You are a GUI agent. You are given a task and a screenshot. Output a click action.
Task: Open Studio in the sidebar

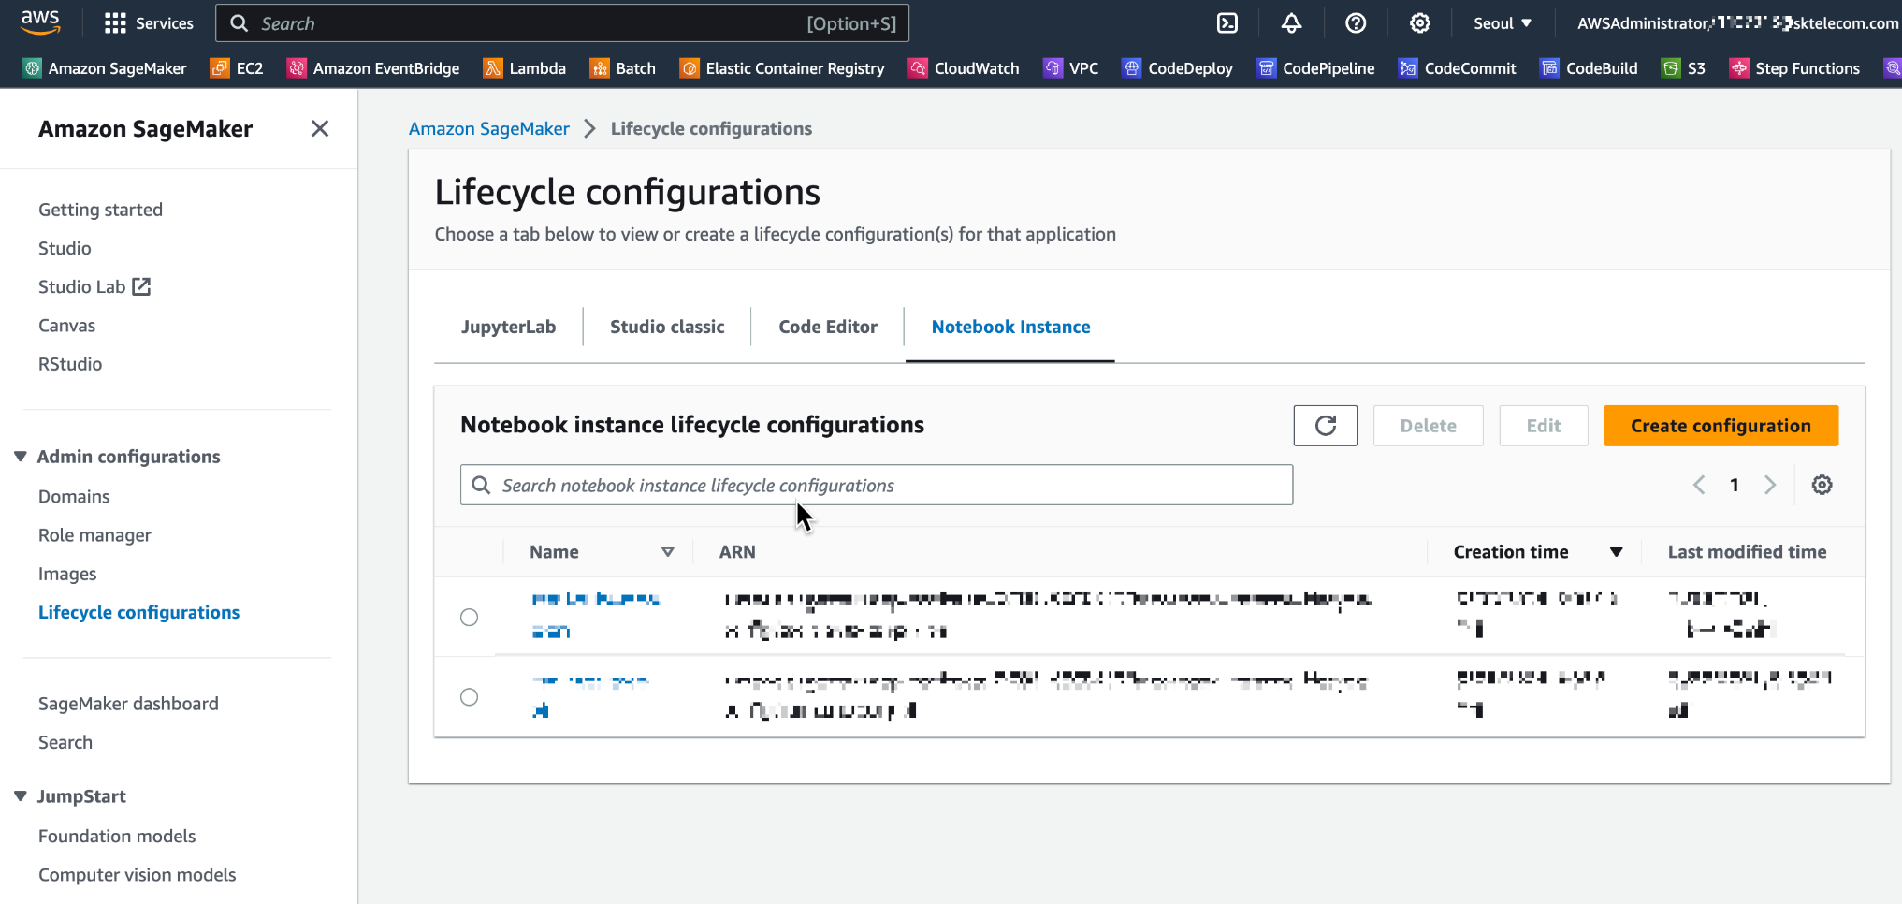pos(65,248)
